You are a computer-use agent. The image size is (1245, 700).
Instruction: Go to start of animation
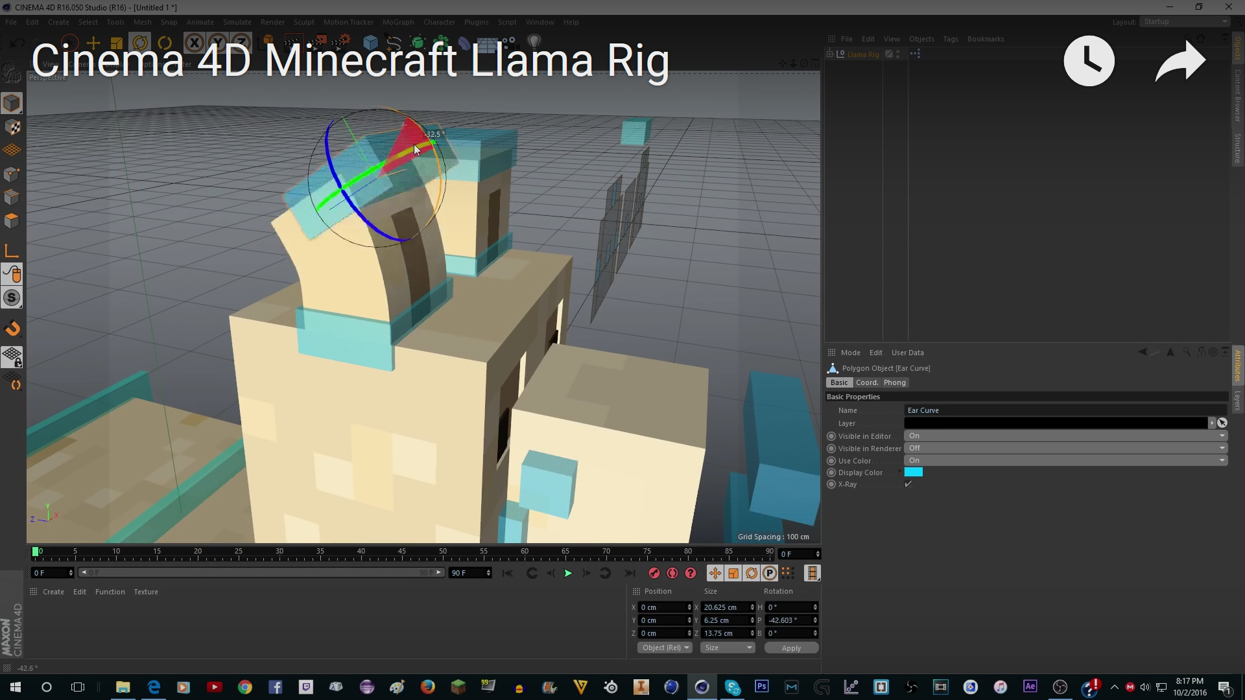pyautogui.click(x=508, y=573)
